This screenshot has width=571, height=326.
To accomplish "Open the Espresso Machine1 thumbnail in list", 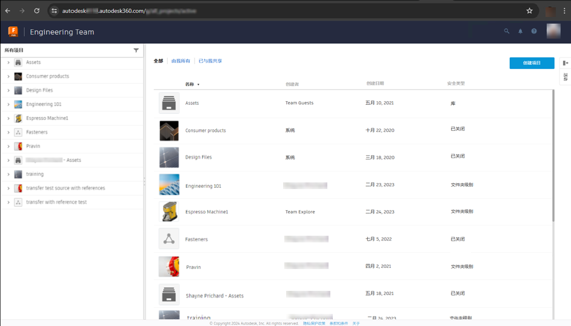I will click(x=169, y=211).
